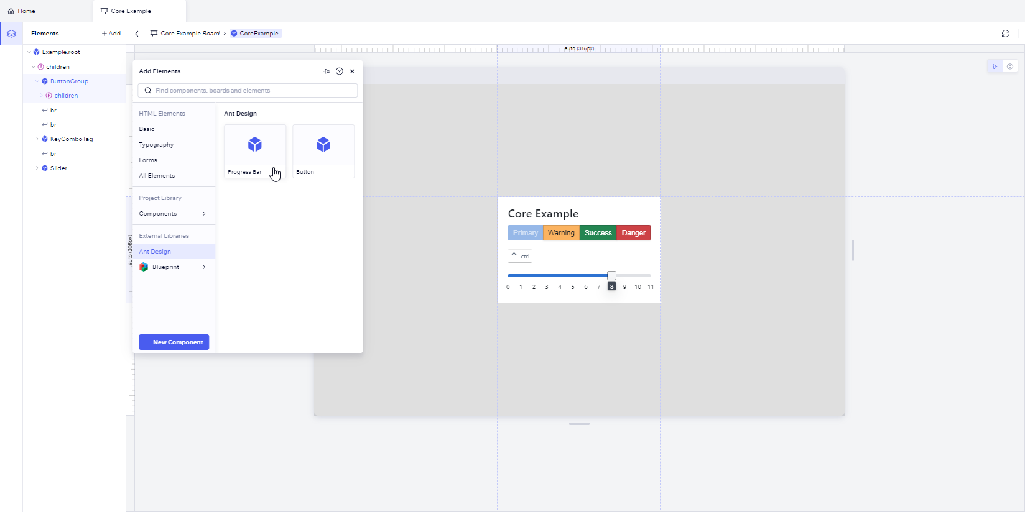Expand the Slider tree node

pyautogui.click(x=37, y=168)
